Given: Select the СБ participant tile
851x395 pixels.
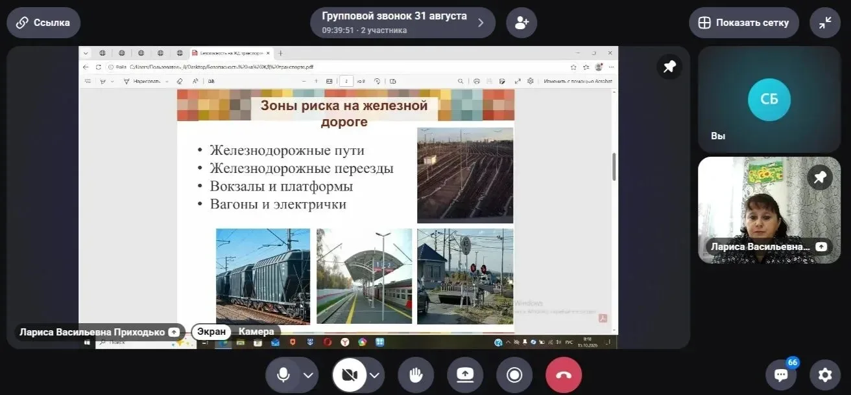Looking at the screenshot, I should point(769,99).
